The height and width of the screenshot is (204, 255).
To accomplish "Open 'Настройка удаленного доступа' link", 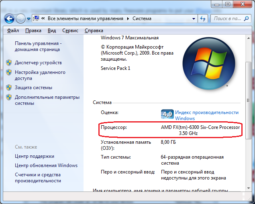I will tap(40, 75).
